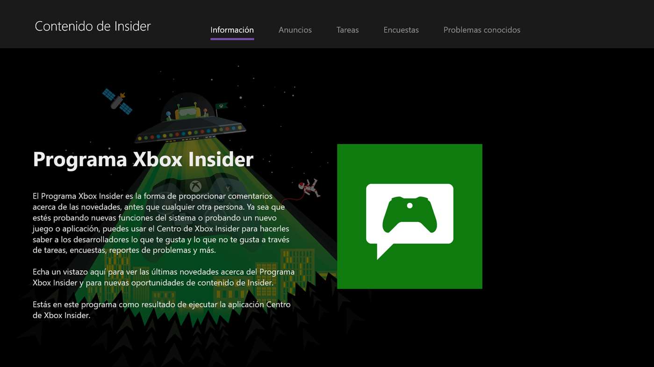Select the Encuestas tab
The width and height of the screenshot is (654, 367).
click(401, 30)
